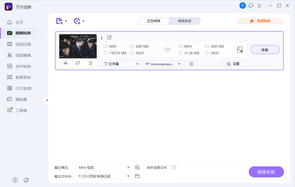This screenshot has width=295, height=187.
Task: Open the 输出格式 MP4 视频 dropdown
Action: click(x=104, y=167)
